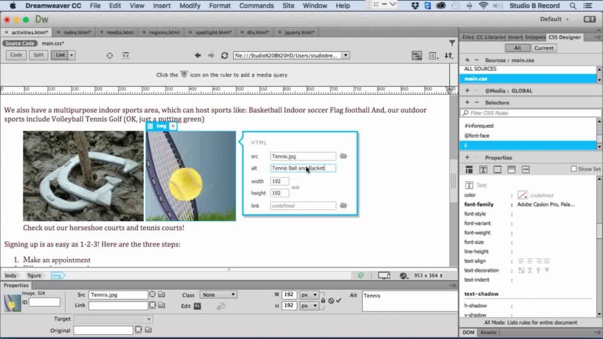Open the Commands menu
Viewport: 603px width, 339px height.
pos(256,6)
